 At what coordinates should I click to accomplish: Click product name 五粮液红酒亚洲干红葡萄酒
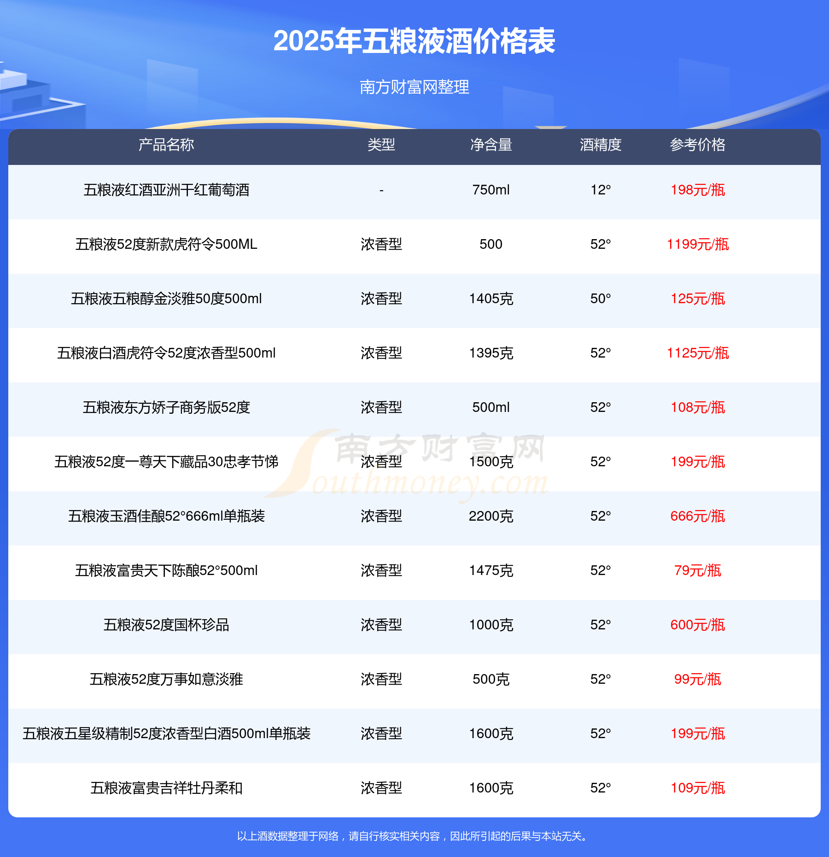[166, 190]
